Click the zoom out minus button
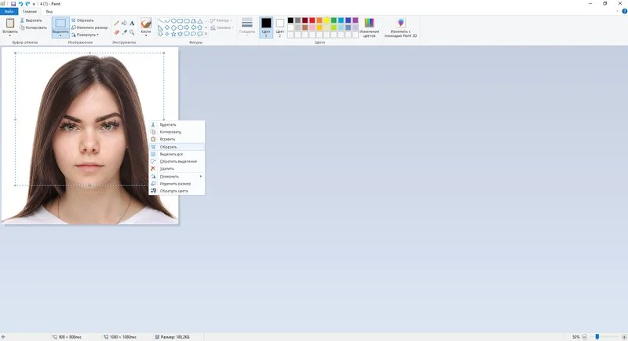 point(584,337)
